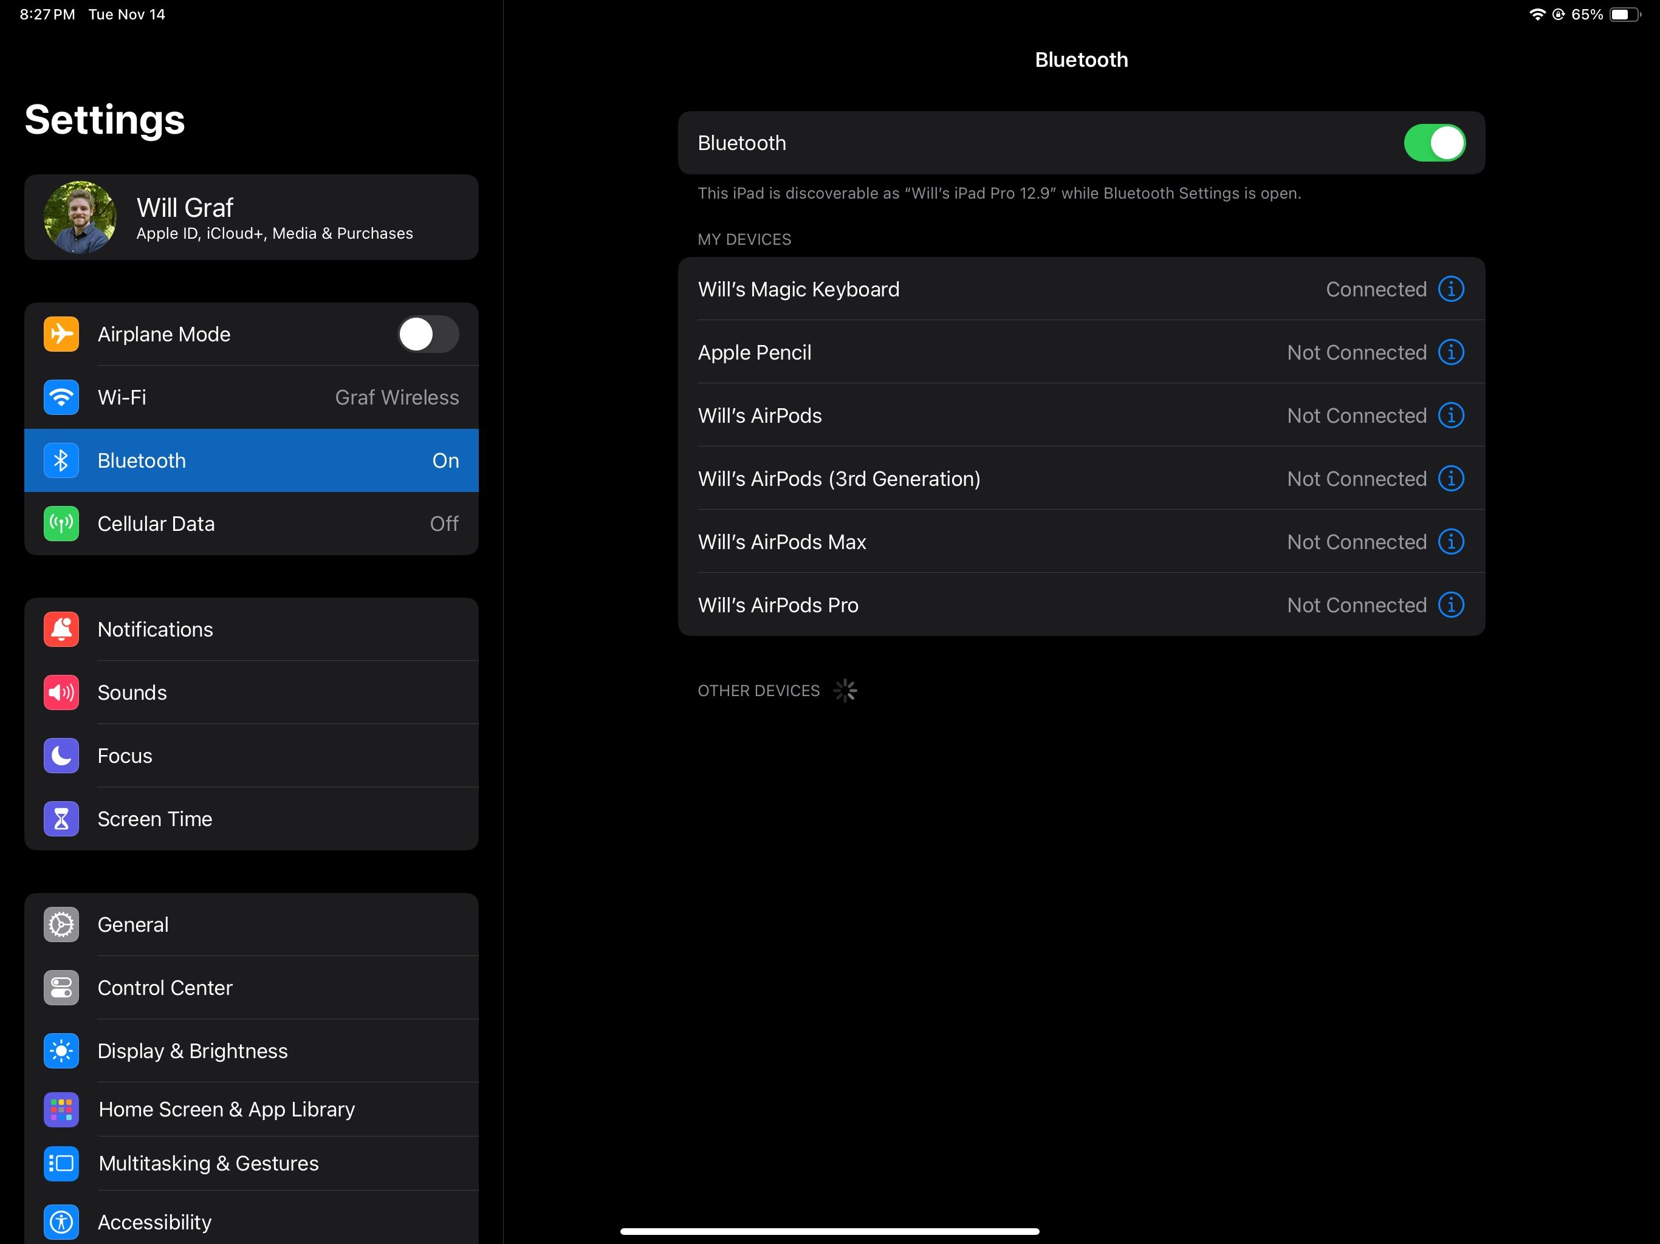Screen dimensions: 1660x1244
Task: Click the Cellular Data antenna icon
Action: coord(61,523)
